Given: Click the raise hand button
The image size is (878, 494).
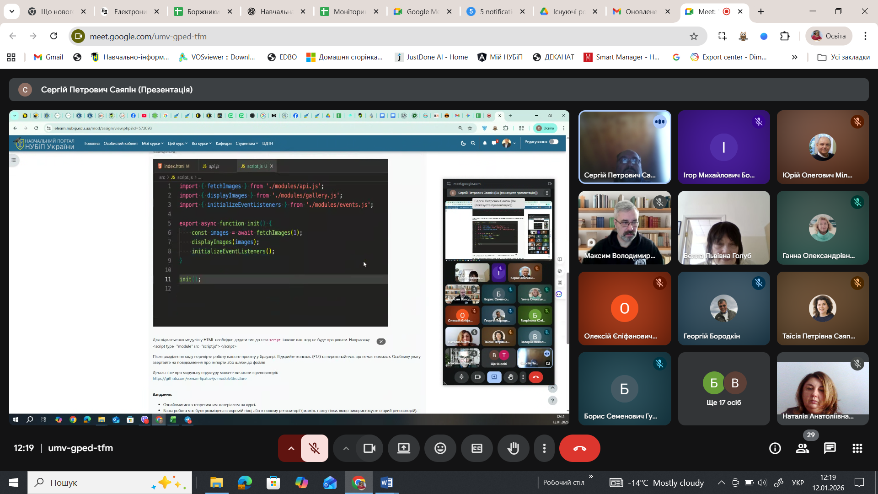Looking at the screenshot, I should 513,448.
